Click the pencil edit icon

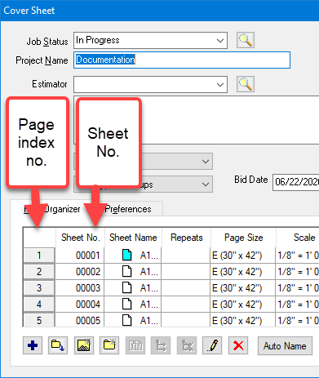tap(212, 345)
